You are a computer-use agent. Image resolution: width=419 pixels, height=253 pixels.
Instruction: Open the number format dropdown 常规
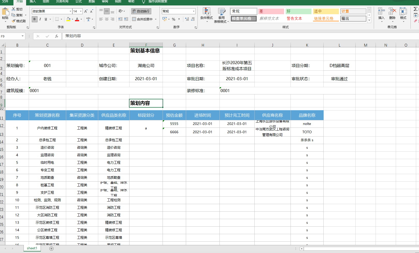(x=194, y=11)
